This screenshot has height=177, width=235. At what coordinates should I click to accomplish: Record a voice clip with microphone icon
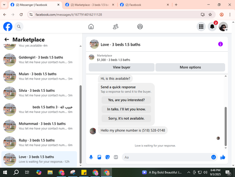pyautogui.click(x=91, y=157)
